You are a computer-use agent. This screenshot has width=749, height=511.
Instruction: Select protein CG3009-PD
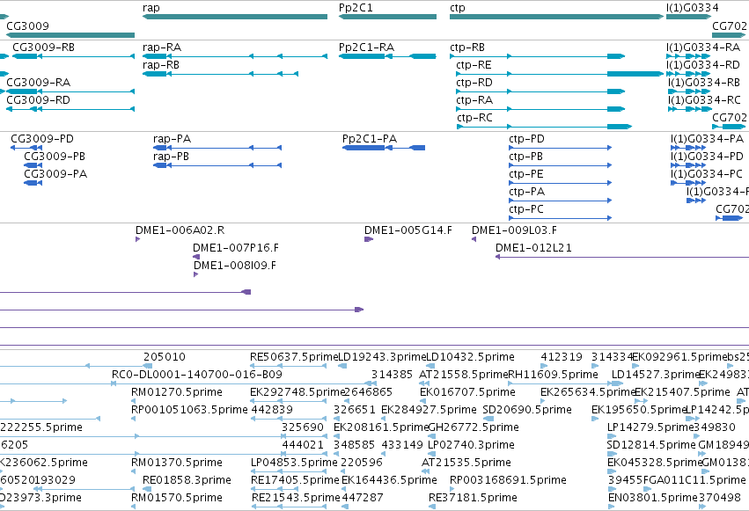26,148
